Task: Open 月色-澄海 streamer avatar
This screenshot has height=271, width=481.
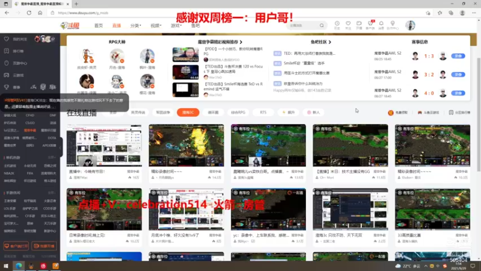Action: point(117,56)
